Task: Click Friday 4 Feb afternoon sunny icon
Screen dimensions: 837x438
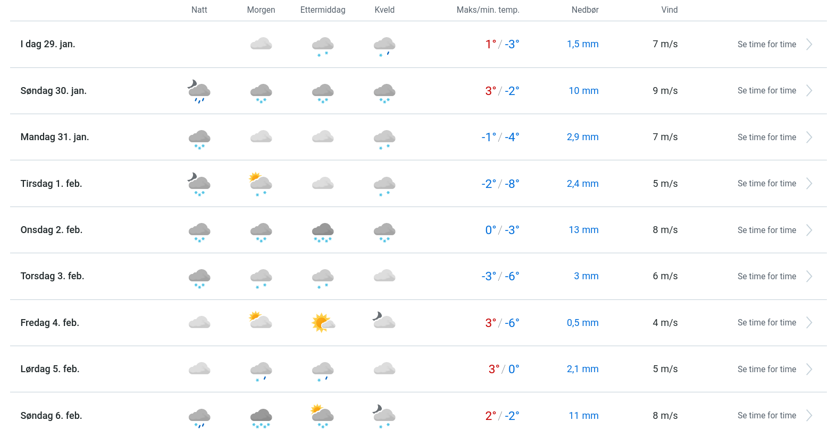Action: tap(323, 322)
